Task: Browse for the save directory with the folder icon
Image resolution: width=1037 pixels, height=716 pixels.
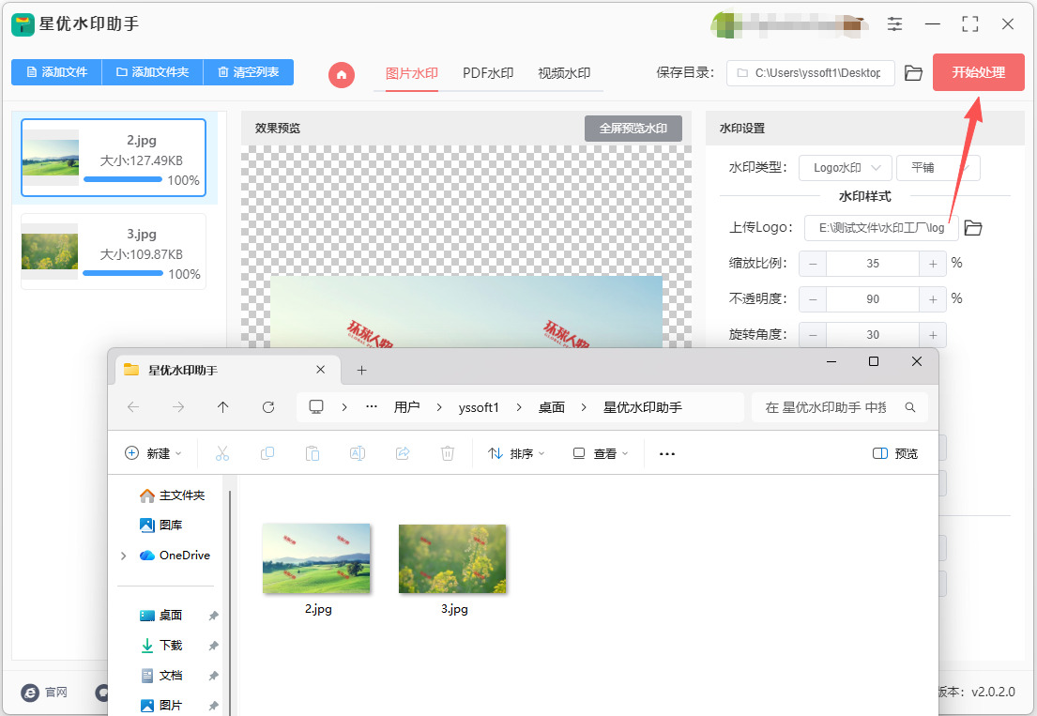Action: 913,73
